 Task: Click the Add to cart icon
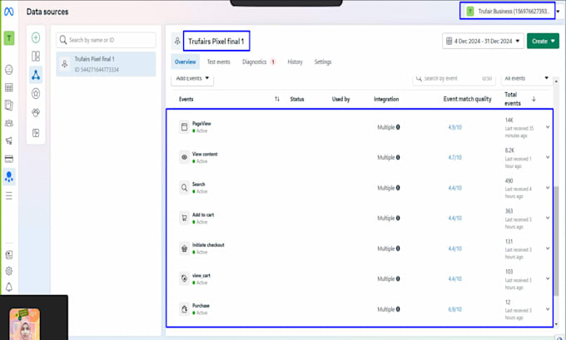pyautogui.click(x=185, y=218)
